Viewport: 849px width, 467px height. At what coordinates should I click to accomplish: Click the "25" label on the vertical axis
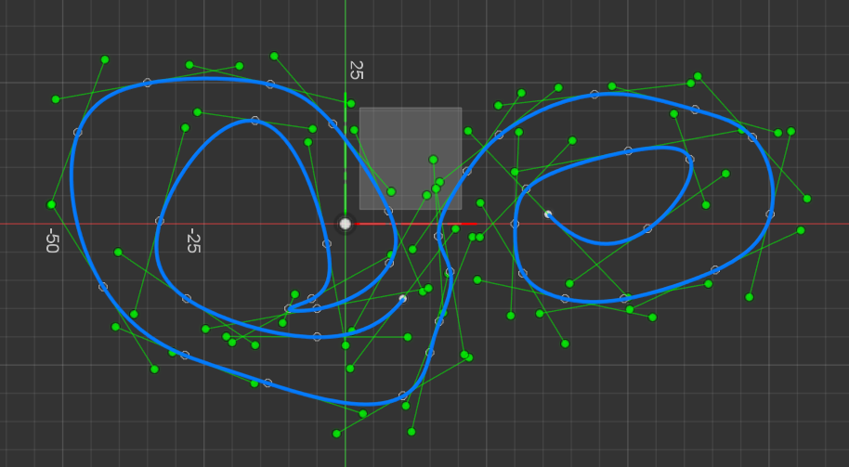[x=356, y=70]
